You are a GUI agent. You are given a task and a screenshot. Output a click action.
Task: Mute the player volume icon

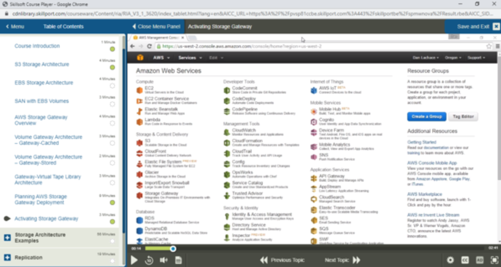point(164,260)
